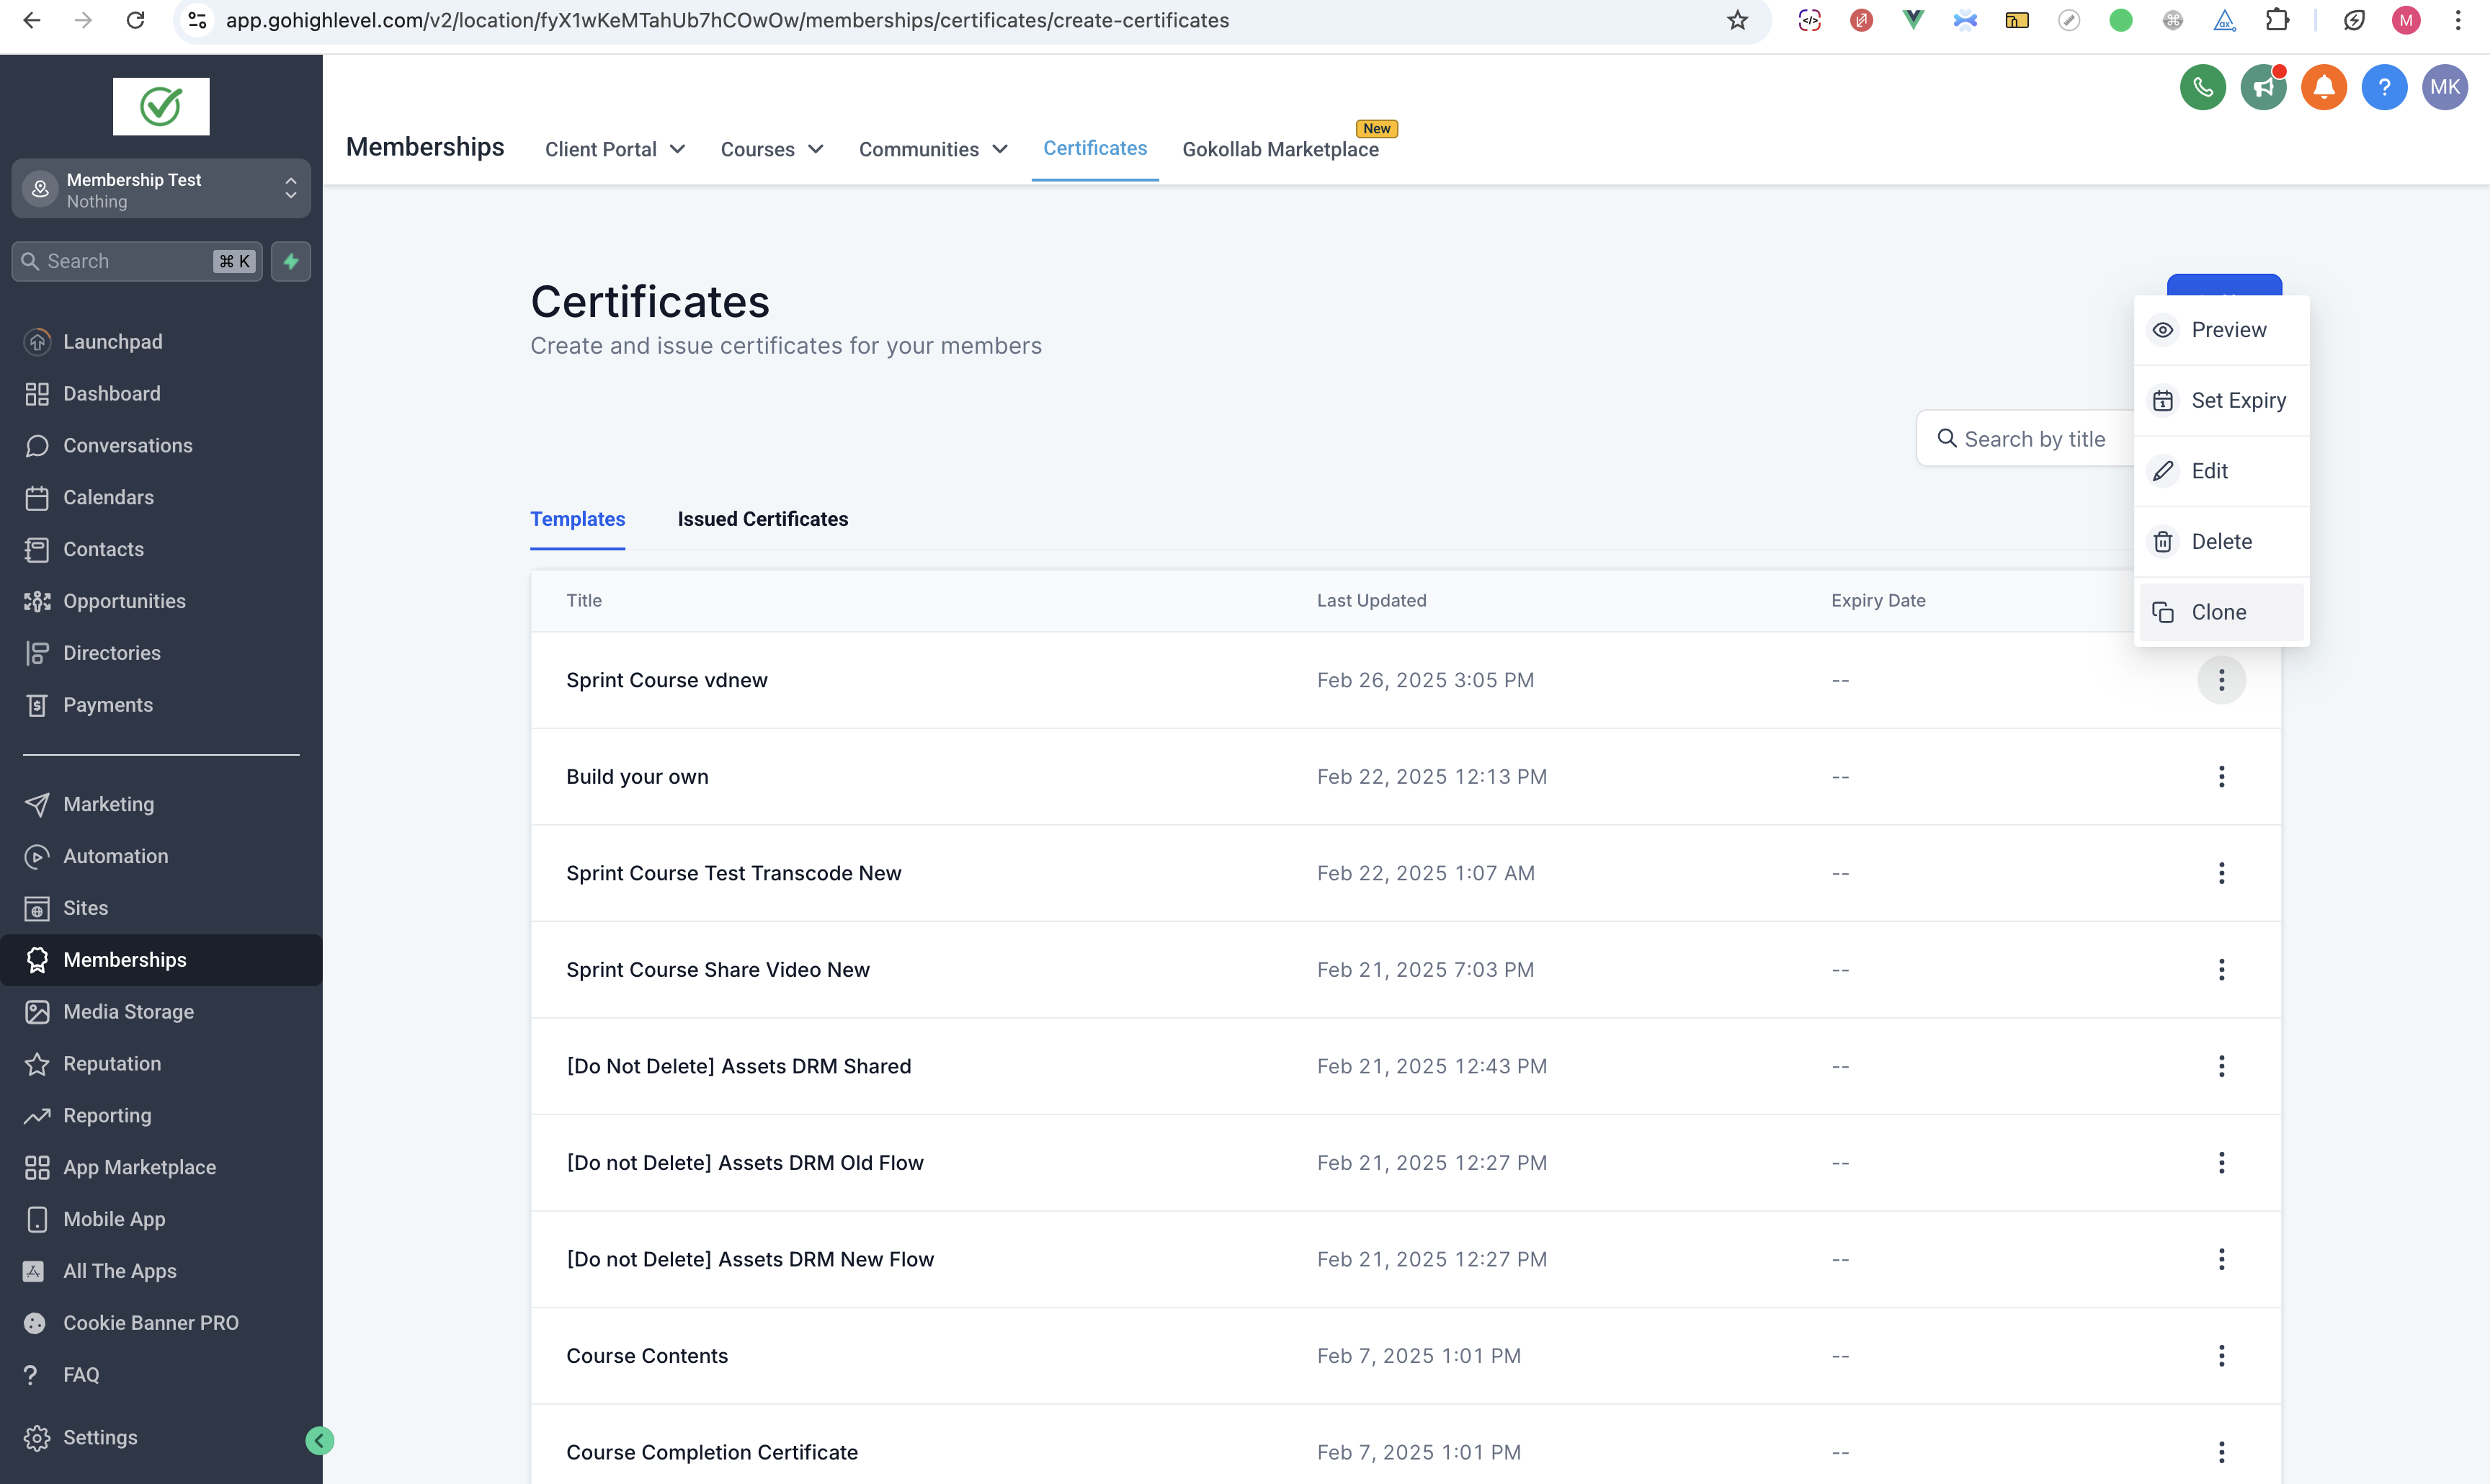This screenshot has height=1484, width=2490.
Task: Open three-dot menu for Course Contents row
Action: (2221, 1356)
